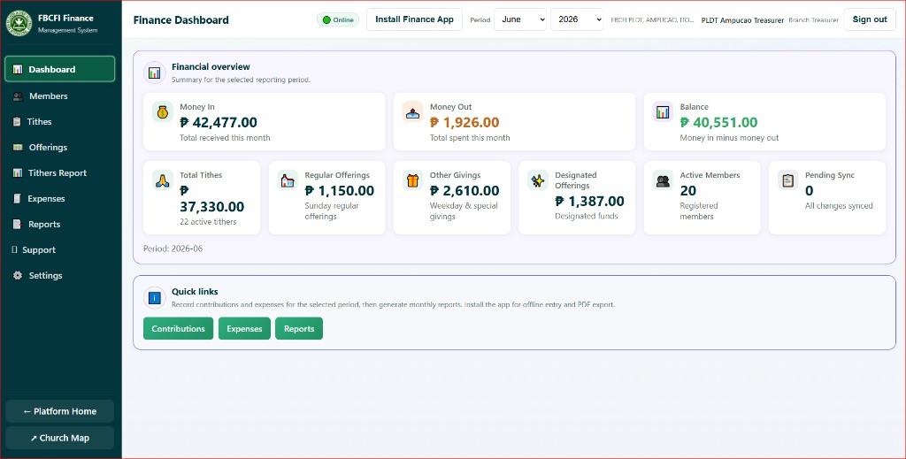
Task: Click the Total Tithes praying hands icon
Action: (x=163, y=180)
